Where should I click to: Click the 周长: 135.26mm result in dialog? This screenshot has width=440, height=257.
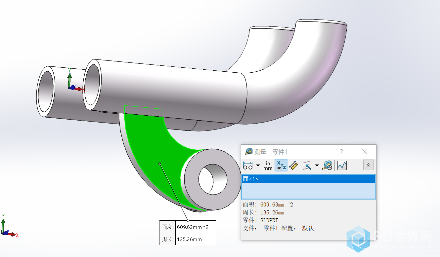(263, 212)
